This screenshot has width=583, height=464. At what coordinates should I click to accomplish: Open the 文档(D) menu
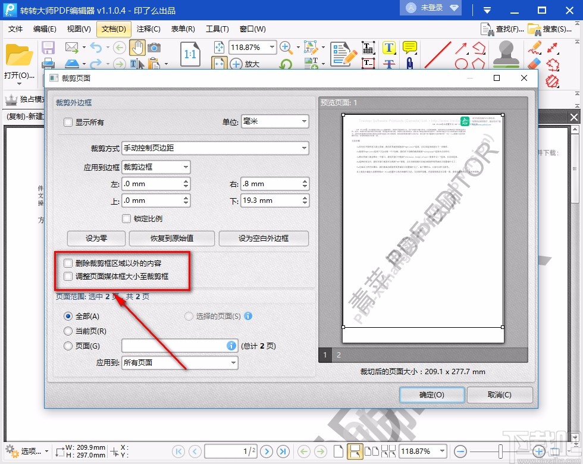pos(114,29)
